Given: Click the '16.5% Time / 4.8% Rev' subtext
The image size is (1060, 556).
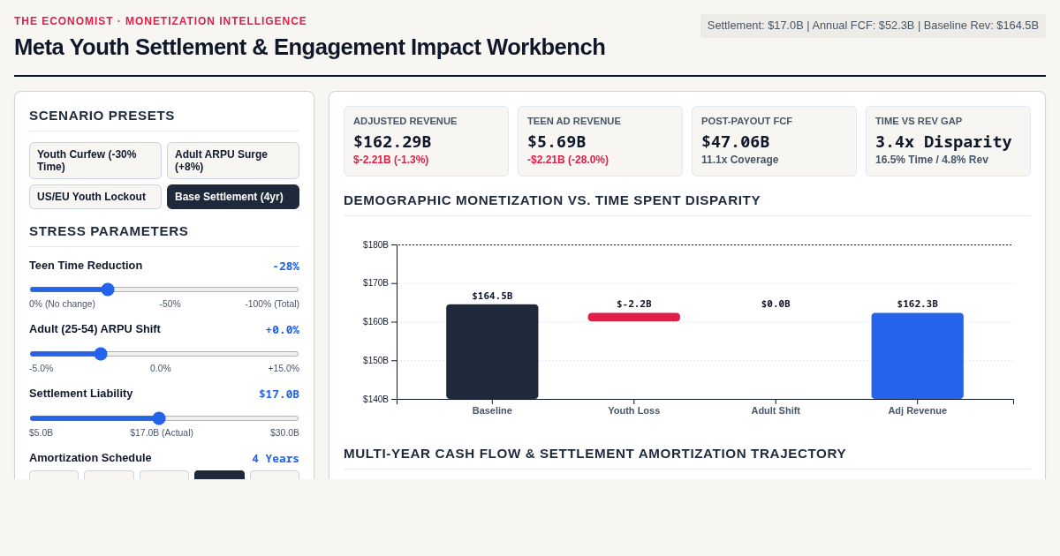Looking at the screenshot, I should click(932, 160).
